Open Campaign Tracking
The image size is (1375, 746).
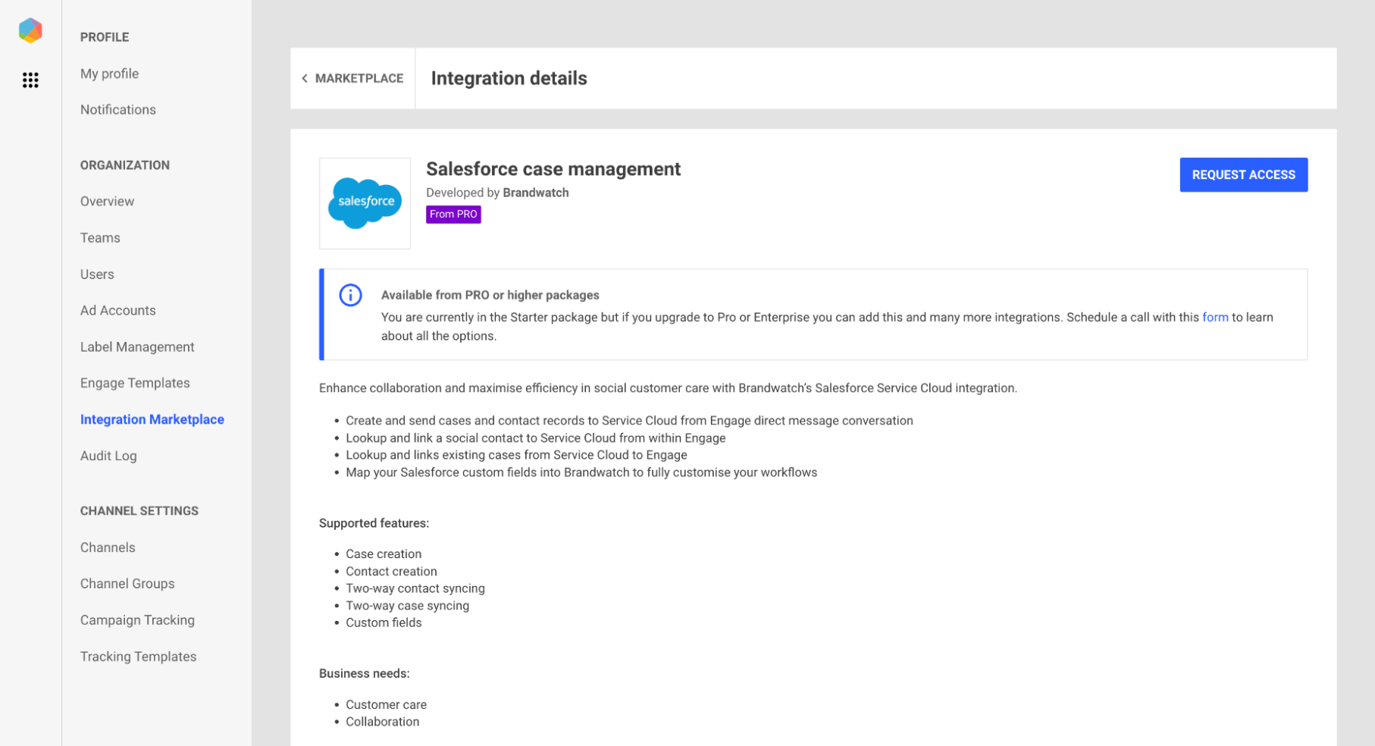(137, 620)
